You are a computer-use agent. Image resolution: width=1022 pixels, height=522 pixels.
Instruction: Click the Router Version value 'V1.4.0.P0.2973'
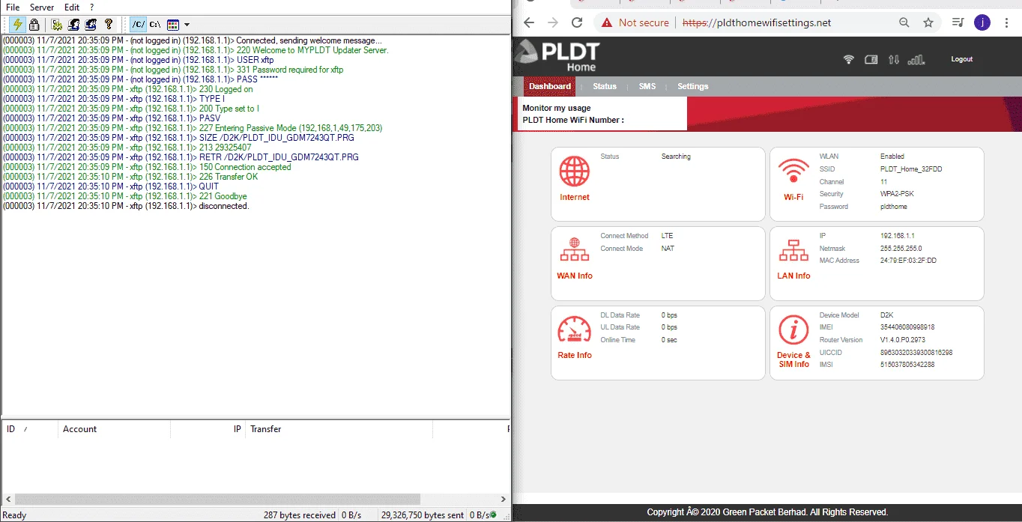click(903, 340)
